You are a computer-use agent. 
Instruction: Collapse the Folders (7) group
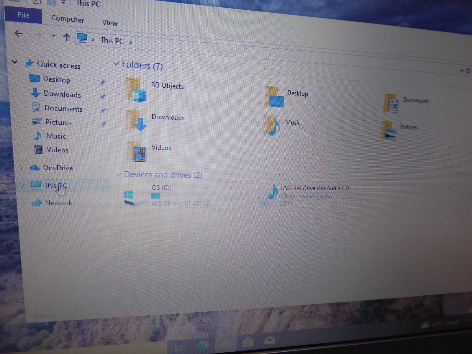coord(116,64)
